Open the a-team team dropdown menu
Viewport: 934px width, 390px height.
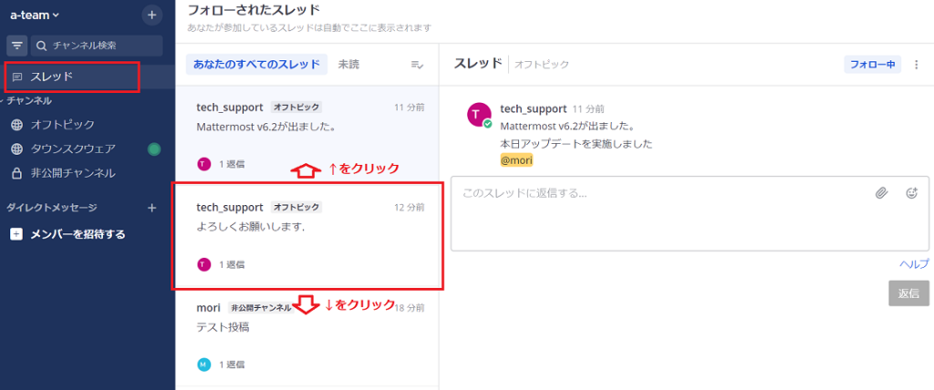coord(35,15)
